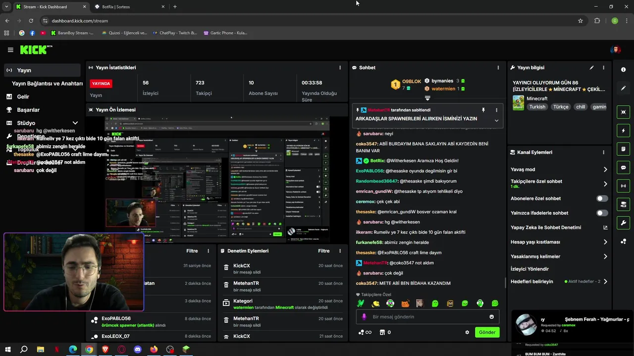Switch to BotRix Sorteos browser tab
This screenshot has height=356, width=634.
[x=129, y=7]
